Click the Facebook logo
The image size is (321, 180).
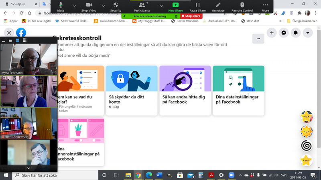point(21,33)
